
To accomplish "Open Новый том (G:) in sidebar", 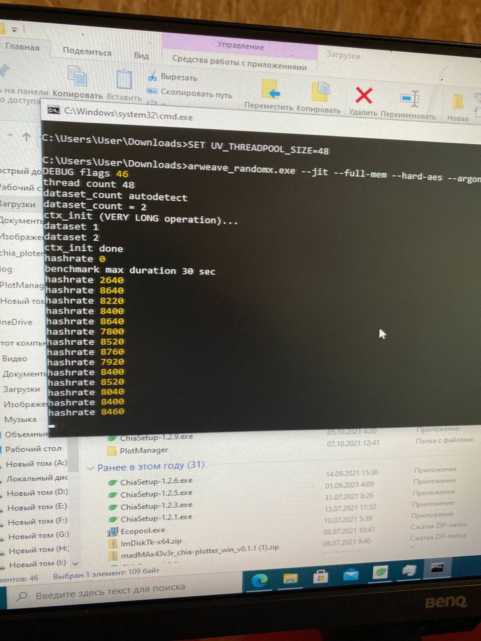I will click(x=39, y=536).
